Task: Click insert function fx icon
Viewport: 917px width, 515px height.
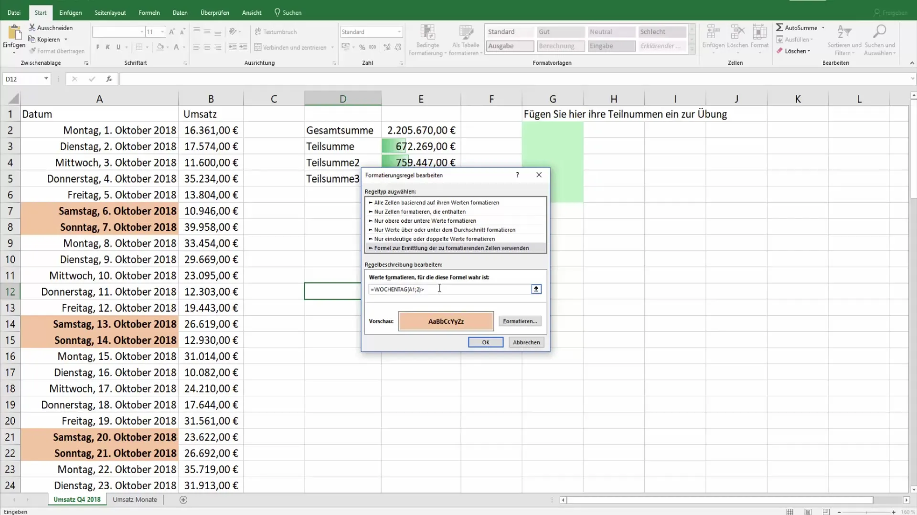Action: pyautogui.click(x=109, y=79)
